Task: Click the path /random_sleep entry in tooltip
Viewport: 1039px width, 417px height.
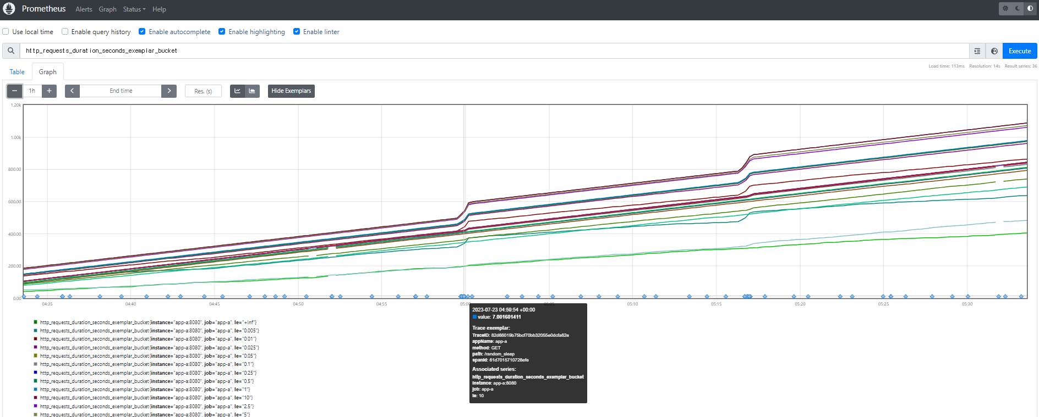Action: [493, 354]
